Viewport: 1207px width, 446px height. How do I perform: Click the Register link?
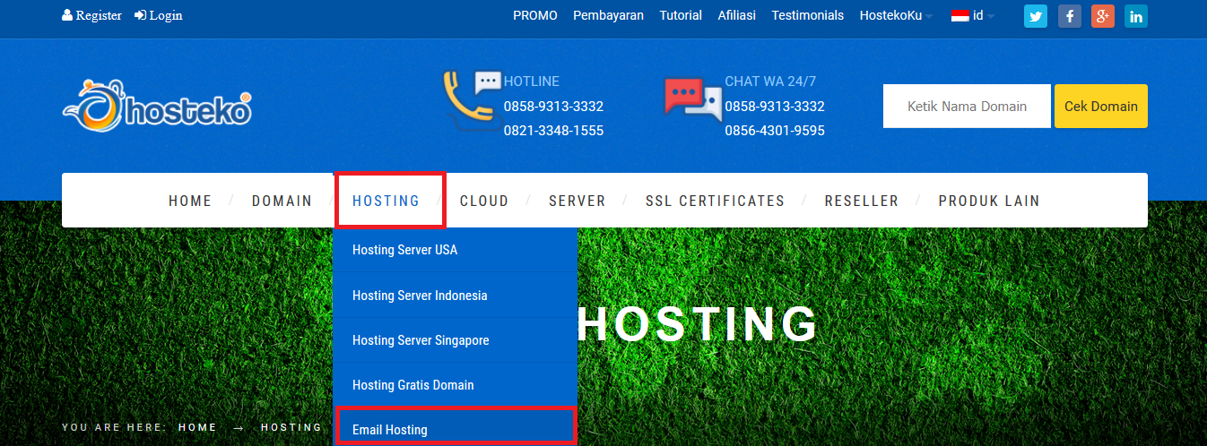click(91, 15)
